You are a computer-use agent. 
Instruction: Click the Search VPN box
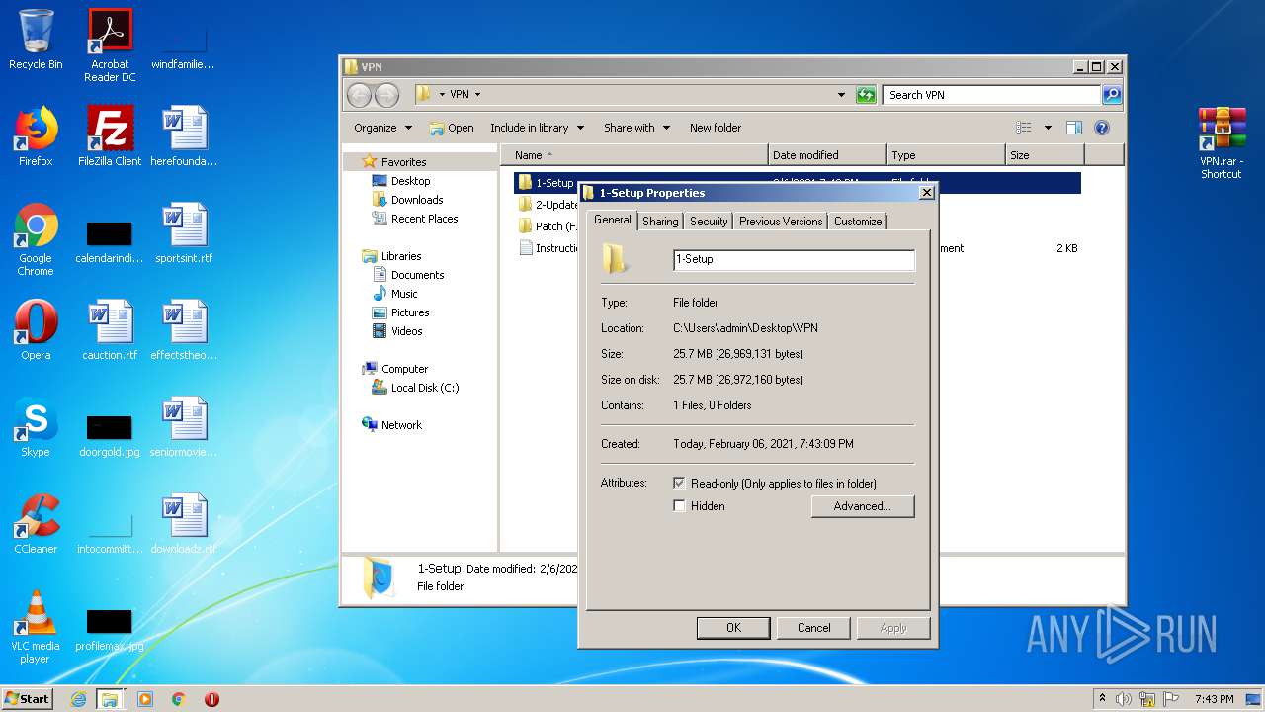[991, 95]
